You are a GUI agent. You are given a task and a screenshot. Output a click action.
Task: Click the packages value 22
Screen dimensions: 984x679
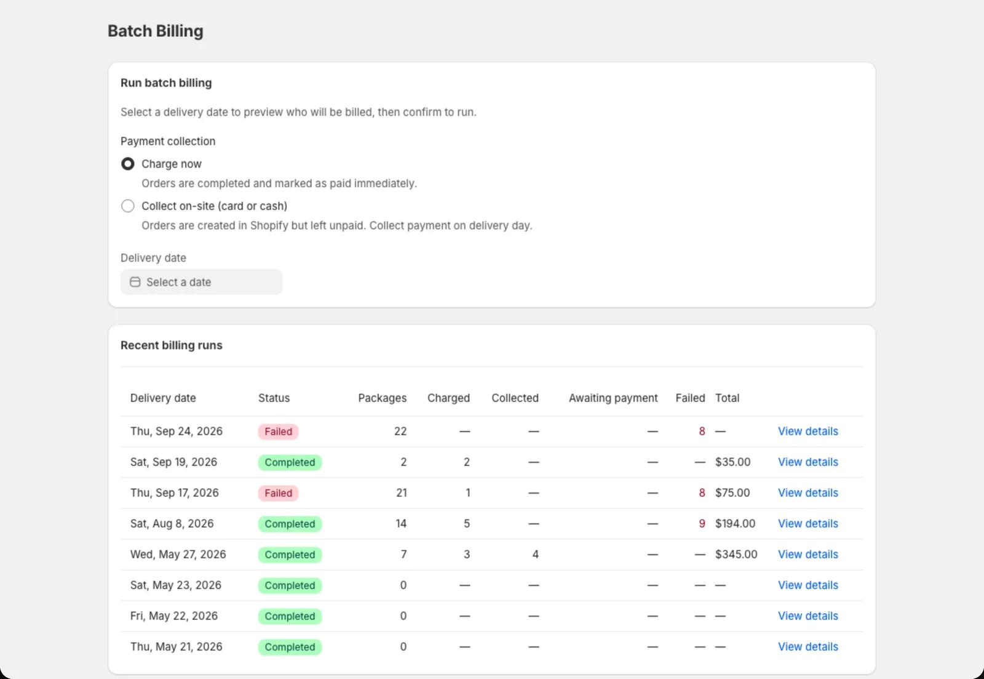(x=400, y=432)
